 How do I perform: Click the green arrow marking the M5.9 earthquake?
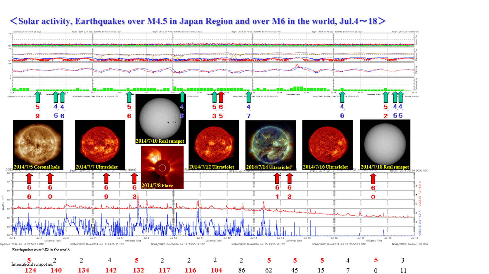tap(38, 97)
